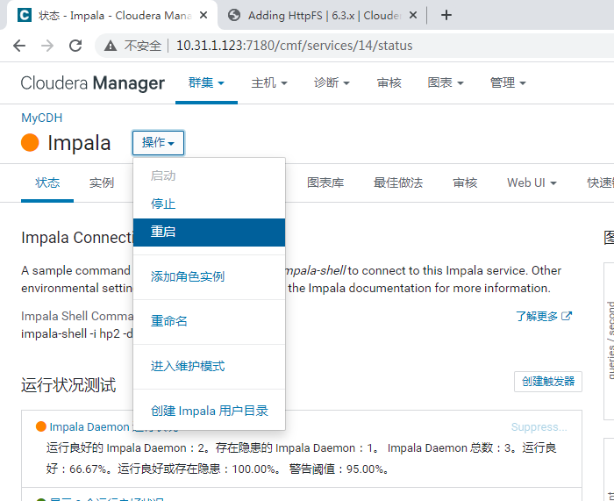614x501 pixels.
Task: Click the orange Impala Daemon status dot
Action: (x=41, y=426)
